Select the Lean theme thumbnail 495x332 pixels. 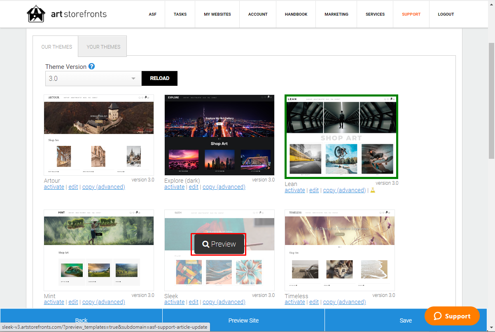click(x=341, y=137)
